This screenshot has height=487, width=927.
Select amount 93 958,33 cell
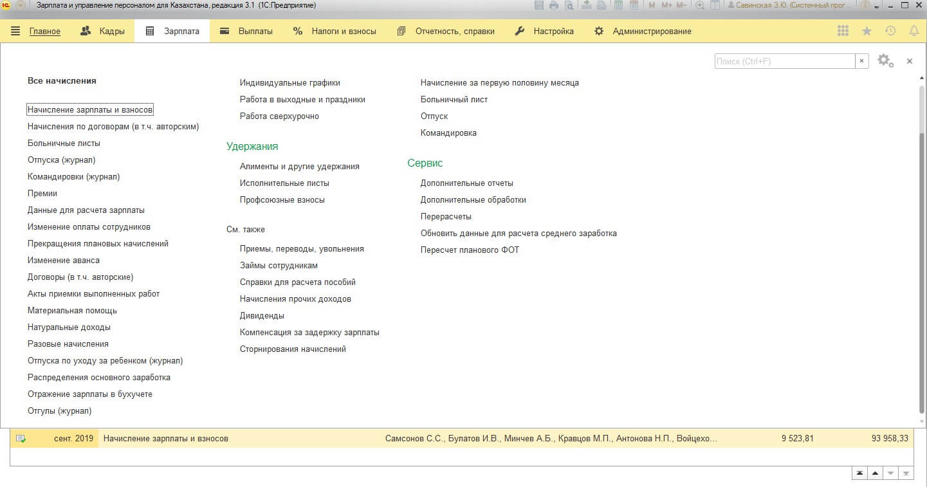point(890,439)
